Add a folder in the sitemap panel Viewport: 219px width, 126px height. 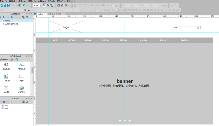4,17
